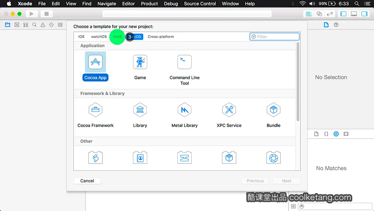Open the Symbol navigator icon

tap(26, 25)
